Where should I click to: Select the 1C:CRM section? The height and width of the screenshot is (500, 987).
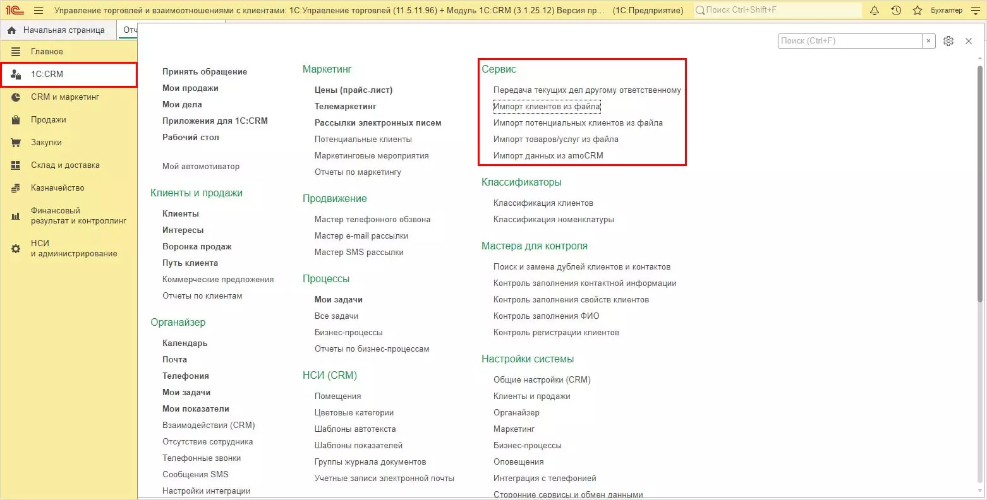click(68, 74)
